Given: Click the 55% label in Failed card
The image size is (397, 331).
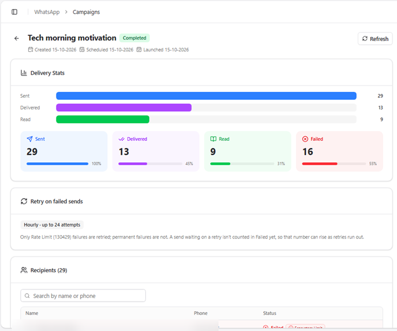Looking at the screenshot, I should [x=373, y=163].
